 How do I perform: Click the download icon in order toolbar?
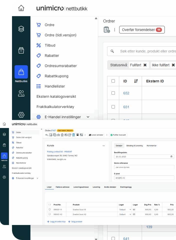pyautogui.click(x=58, y=135)
